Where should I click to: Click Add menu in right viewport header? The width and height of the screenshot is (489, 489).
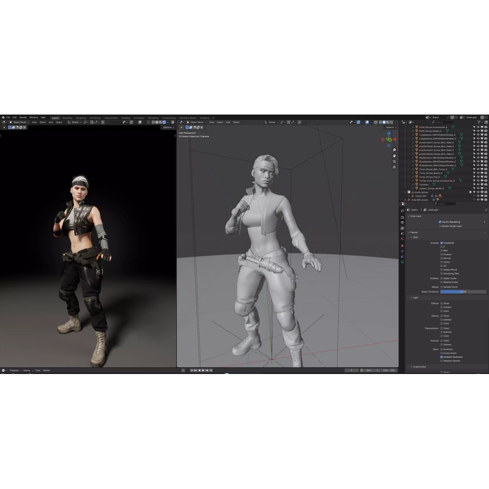coord(228,122)
